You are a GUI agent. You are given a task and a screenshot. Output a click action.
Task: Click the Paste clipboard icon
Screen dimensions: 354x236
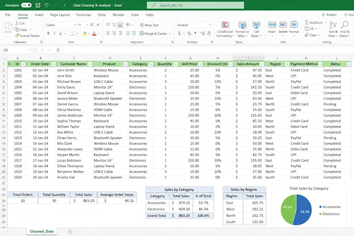8,26
